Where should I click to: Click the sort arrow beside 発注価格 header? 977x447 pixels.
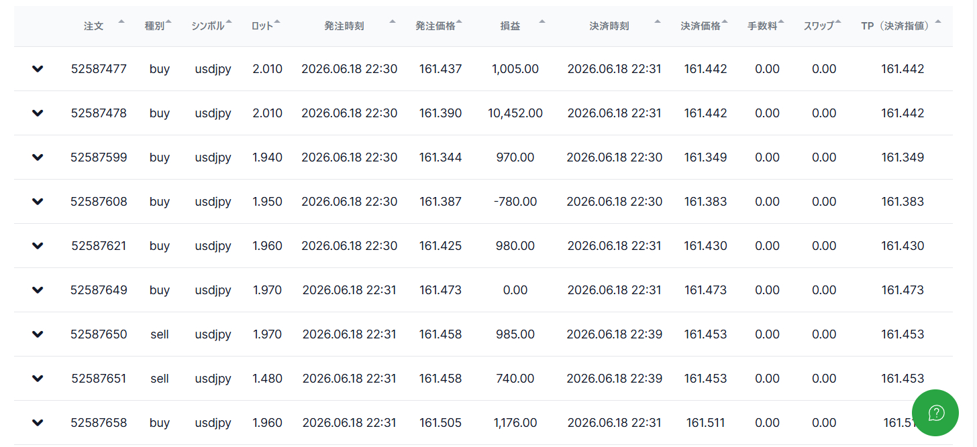pyautogui.click(x=460, y=22)
